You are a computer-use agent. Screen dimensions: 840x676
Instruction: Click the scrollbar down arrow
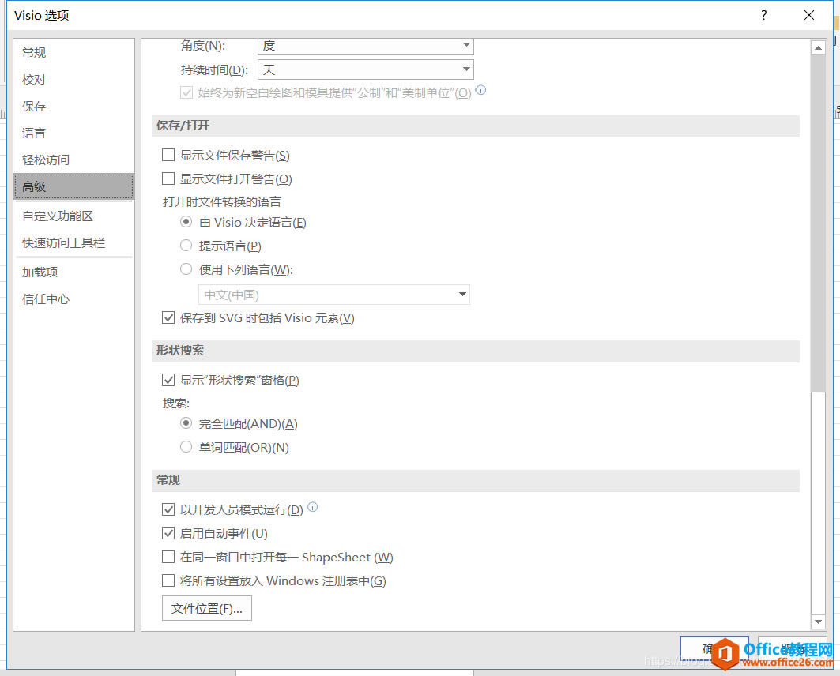point(818,622)
